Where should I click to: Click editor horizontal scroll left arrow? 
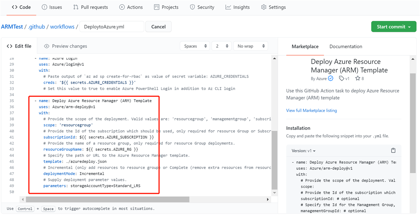point(23,199)
